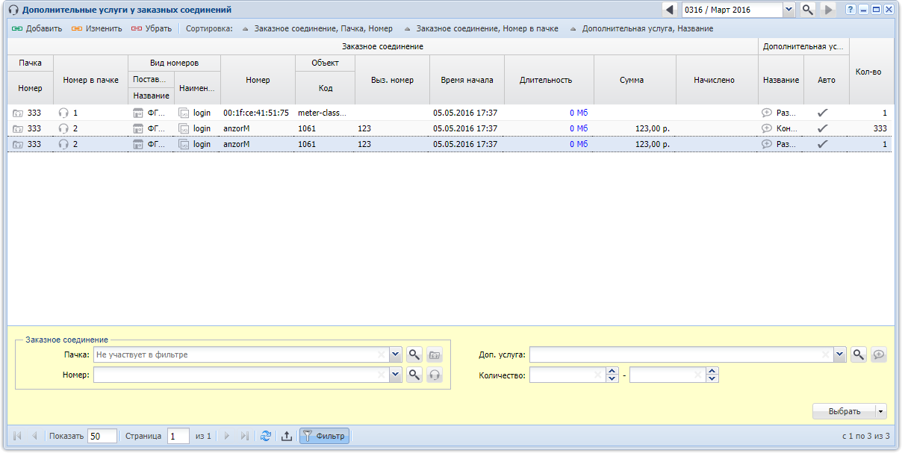Search Доп. услуга with magnifier icon
The image size is (902, 453).
click(x=859, y=354)
